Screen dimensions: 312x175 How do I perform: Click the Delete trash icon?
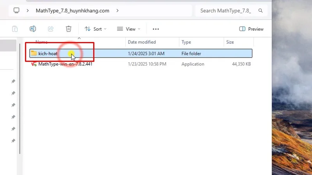(x=69, y=29)
